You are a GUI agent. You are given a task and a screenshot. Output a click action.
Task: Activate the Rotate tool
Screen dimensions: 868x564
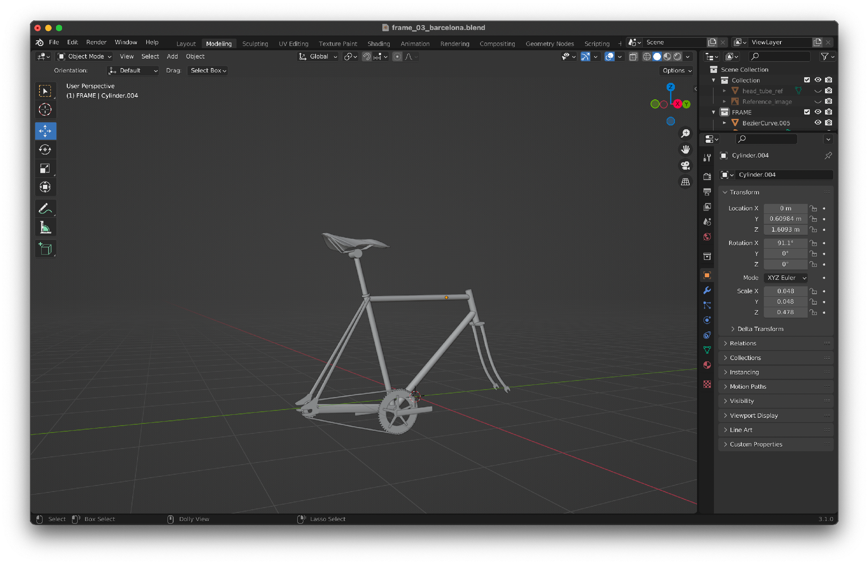click(46, 149)
